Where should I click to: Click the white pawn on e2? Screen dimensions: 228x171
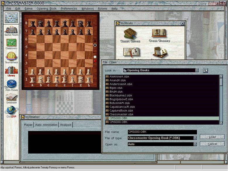64,72
